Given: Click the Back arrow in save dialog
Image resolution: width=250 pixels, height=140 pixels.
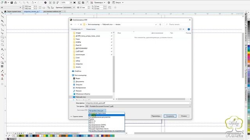Looking at the screenshot, I should tap(71, 24).
